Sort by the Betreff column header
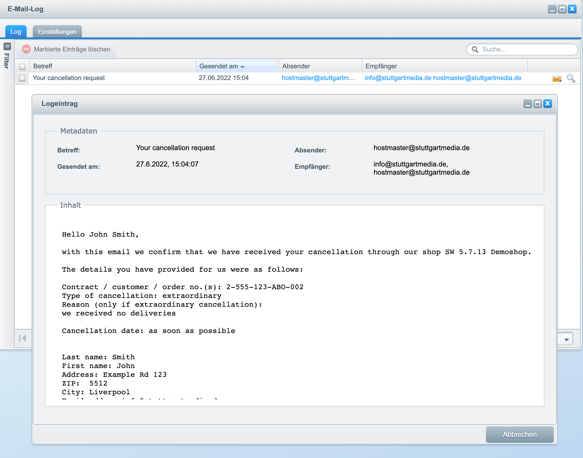The height and width of the screenshot is (458, 583). [112, 66]
